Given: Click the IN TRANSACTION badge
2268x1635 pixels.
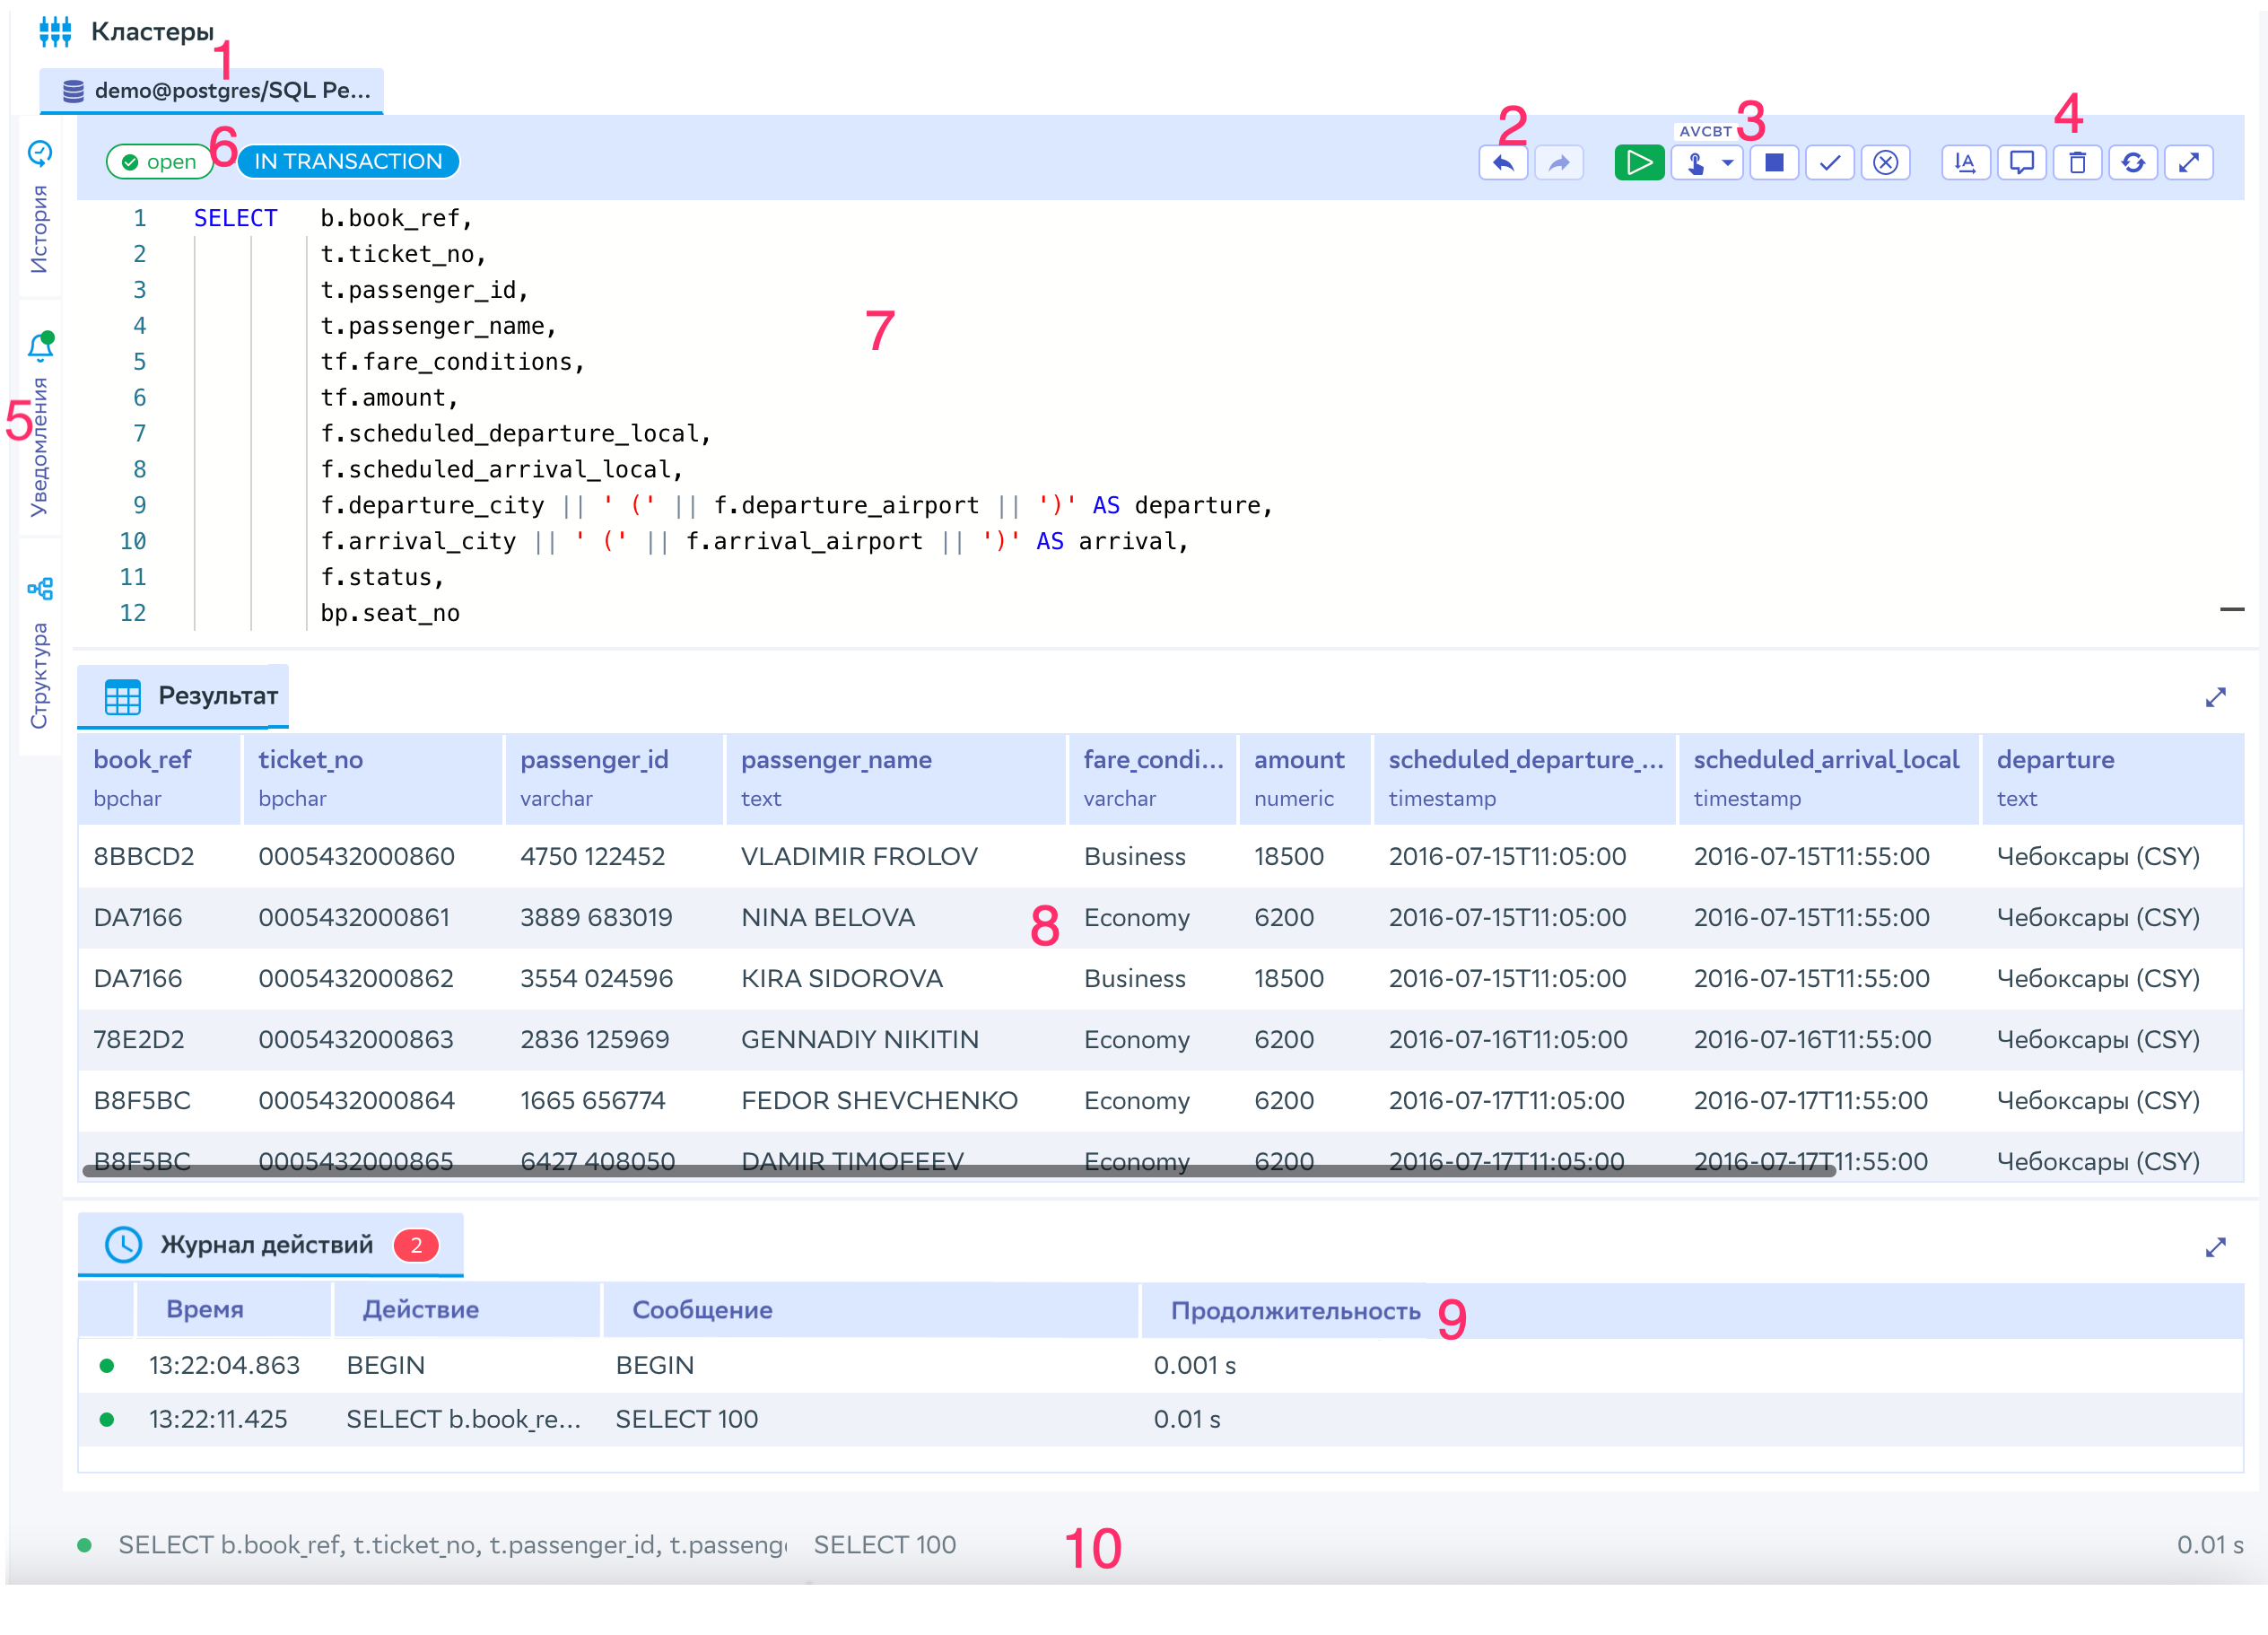Looking at the screenshot, I should point(348,161).
